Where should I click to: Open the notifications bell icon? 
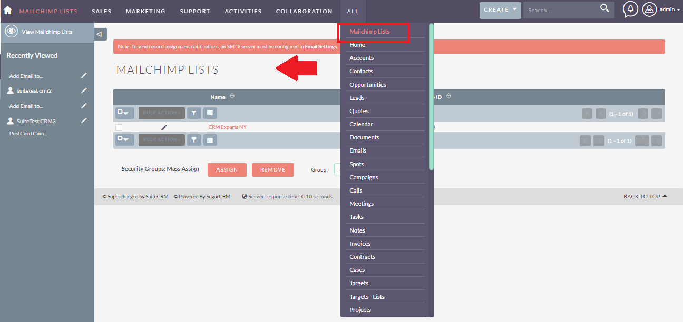[630, 9]
